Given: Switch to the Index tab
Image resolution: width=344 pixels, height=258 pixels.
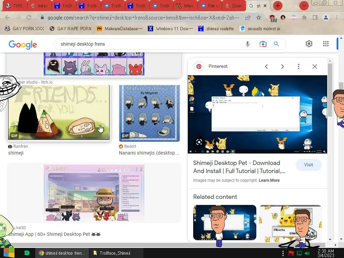Looking at the screenshot, I should (40, 6).
